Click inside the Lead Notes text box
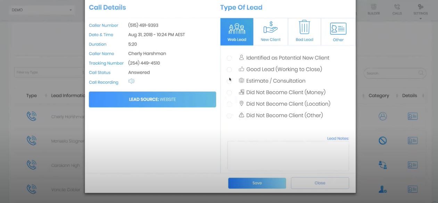The image size is (438, 203). pos(288,156)
